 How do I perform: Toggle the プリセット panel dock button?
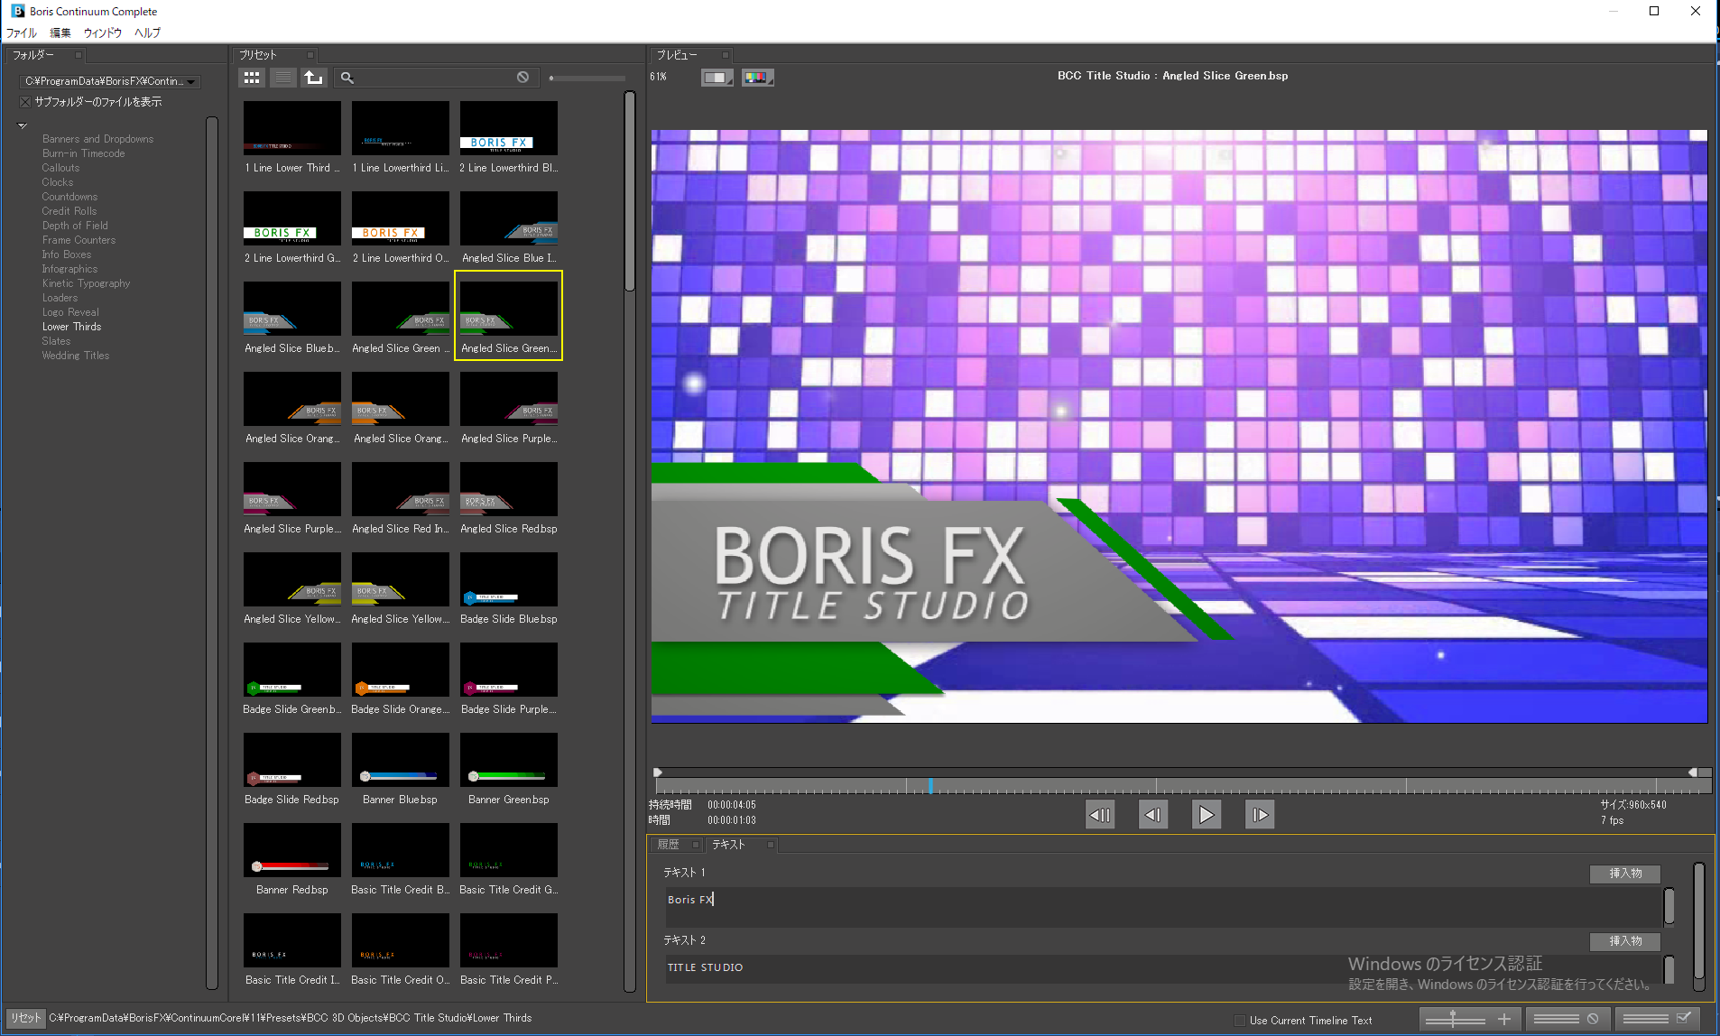[x=310, y=55]
